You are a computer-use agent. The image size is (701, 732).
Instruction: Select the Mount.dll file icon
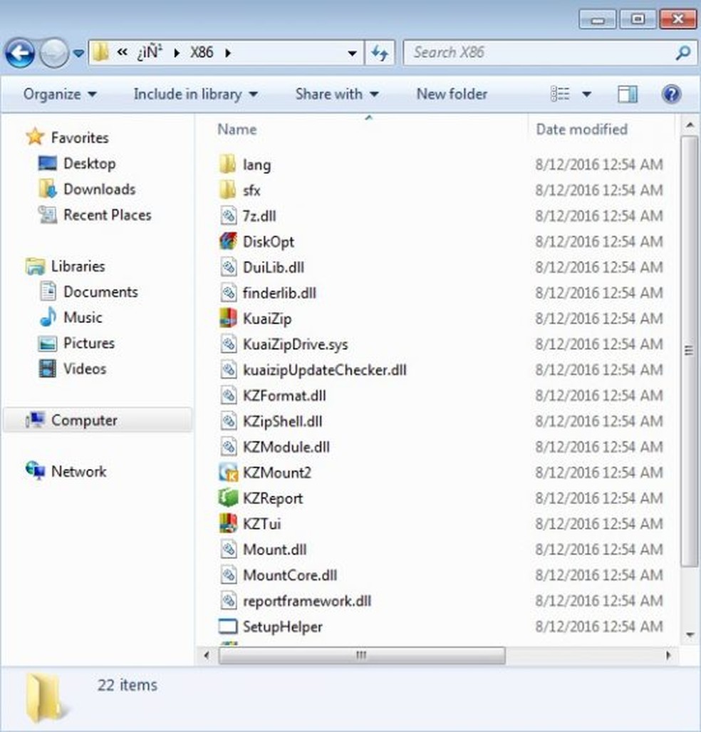(228, 550)
